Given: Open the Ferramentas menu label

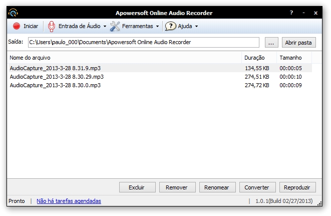Looking at the screenshot, I should coord(137,26).
